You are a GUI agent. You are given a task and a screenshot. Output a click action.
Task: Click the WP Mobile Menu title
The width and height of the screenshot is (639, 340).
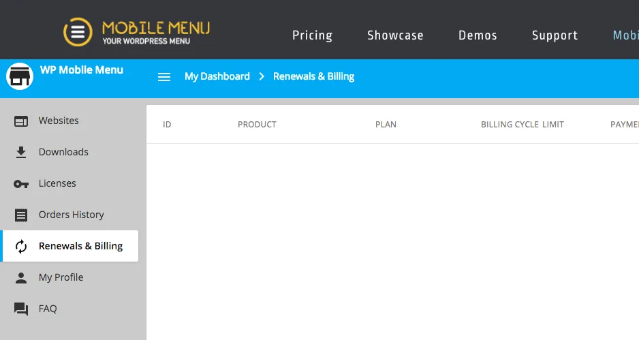click(82, 69)
